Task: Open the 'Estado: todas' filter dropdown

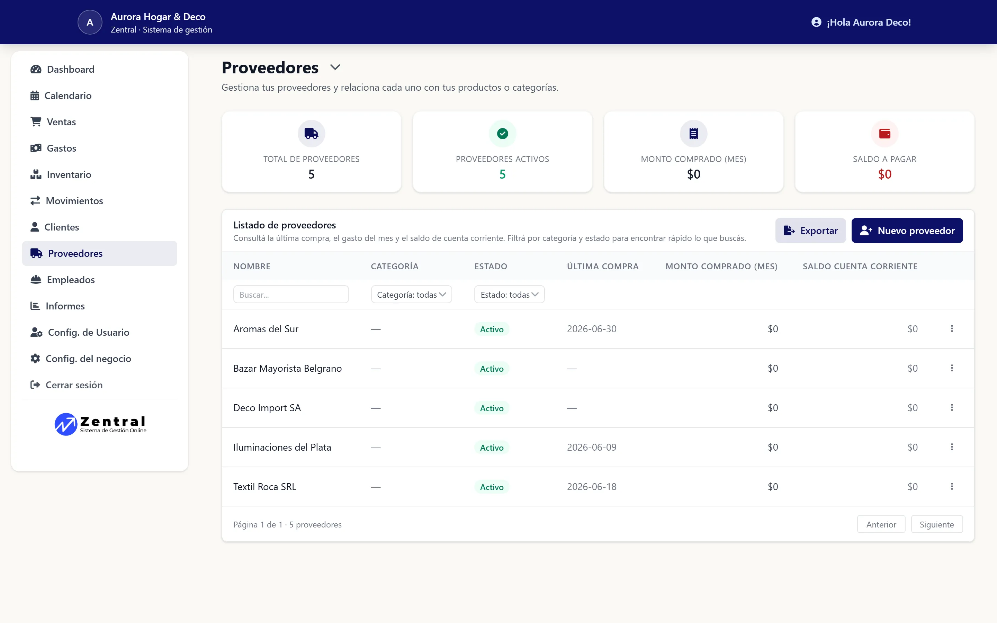Action: pos(509,294)
